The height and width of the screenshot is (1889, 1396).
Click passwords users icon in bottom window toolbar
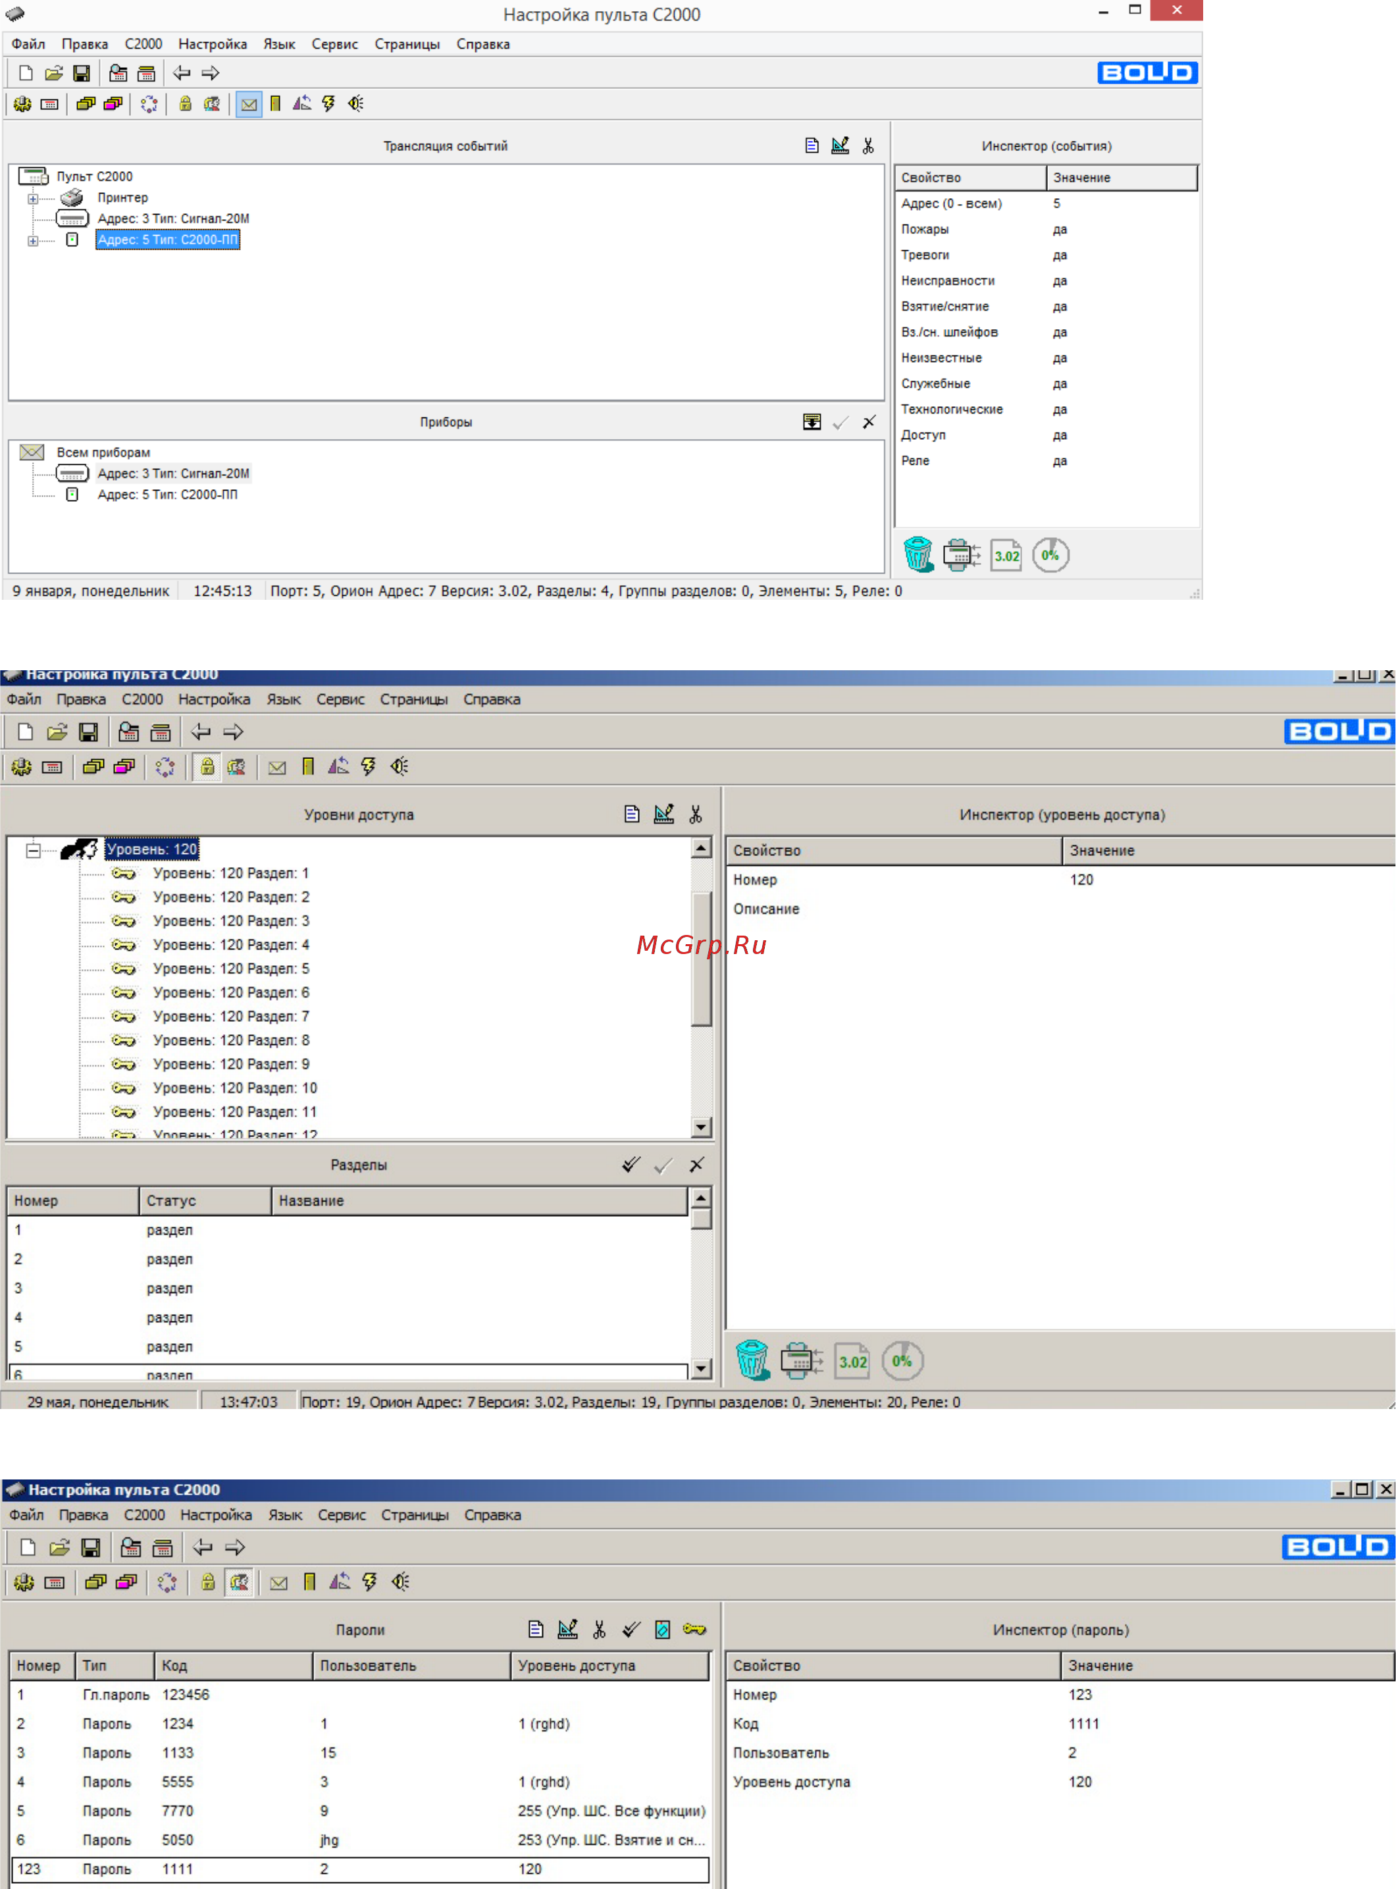click(240, 1582)
